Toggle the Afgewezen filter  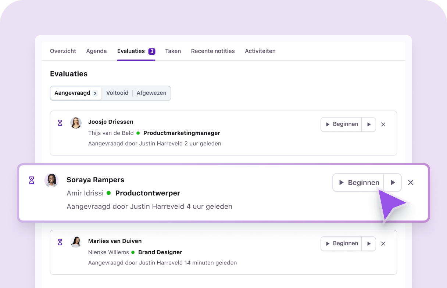pos(151,93)
